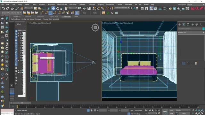Toggle Auto Key mode
Screen dimensions: 205x115
171,110
